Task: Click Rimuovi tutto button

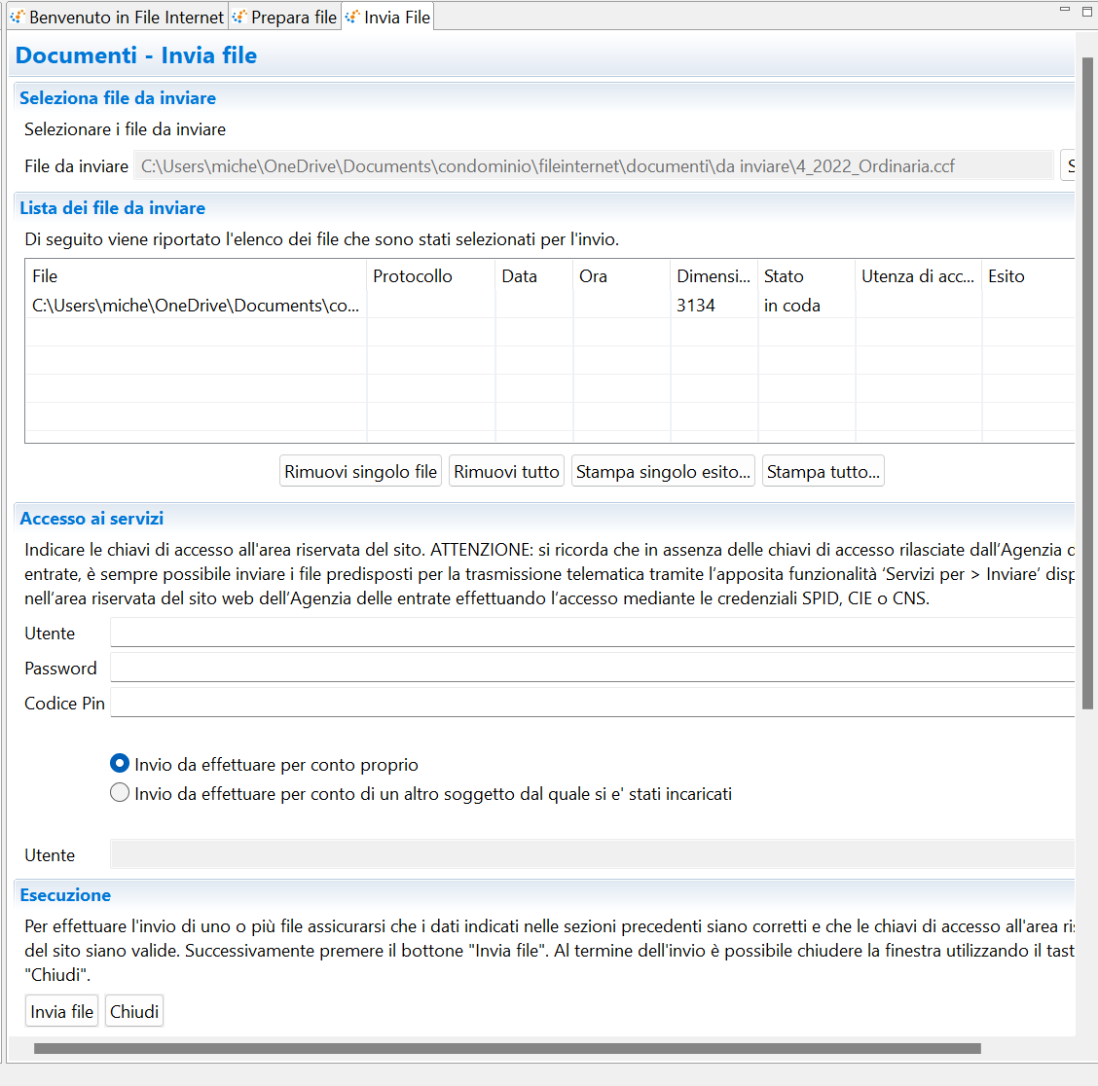Action: click(x=506, y=471)
